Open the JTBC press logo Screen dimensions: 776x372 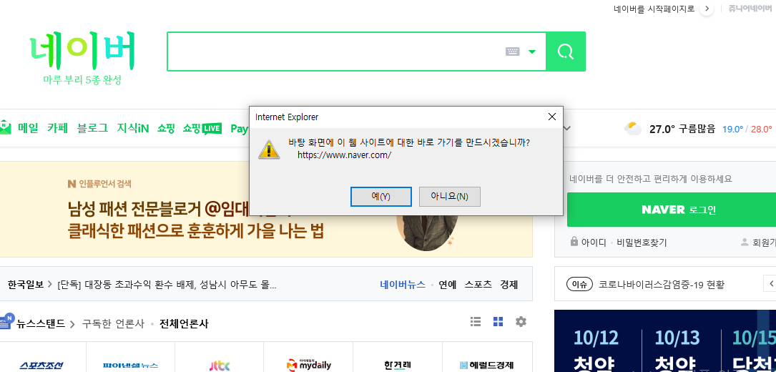220,366
